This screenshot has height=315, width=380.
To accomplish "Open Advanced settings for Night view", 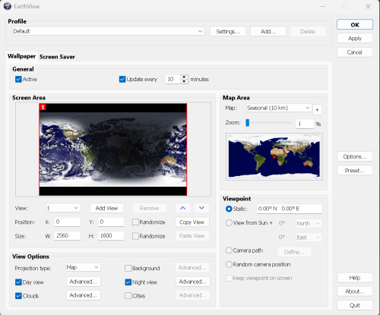I will (193, 282).
